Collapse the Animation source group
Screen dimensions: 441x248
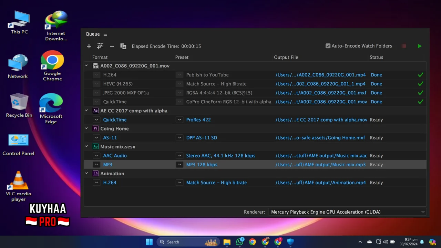click(86, 174)
